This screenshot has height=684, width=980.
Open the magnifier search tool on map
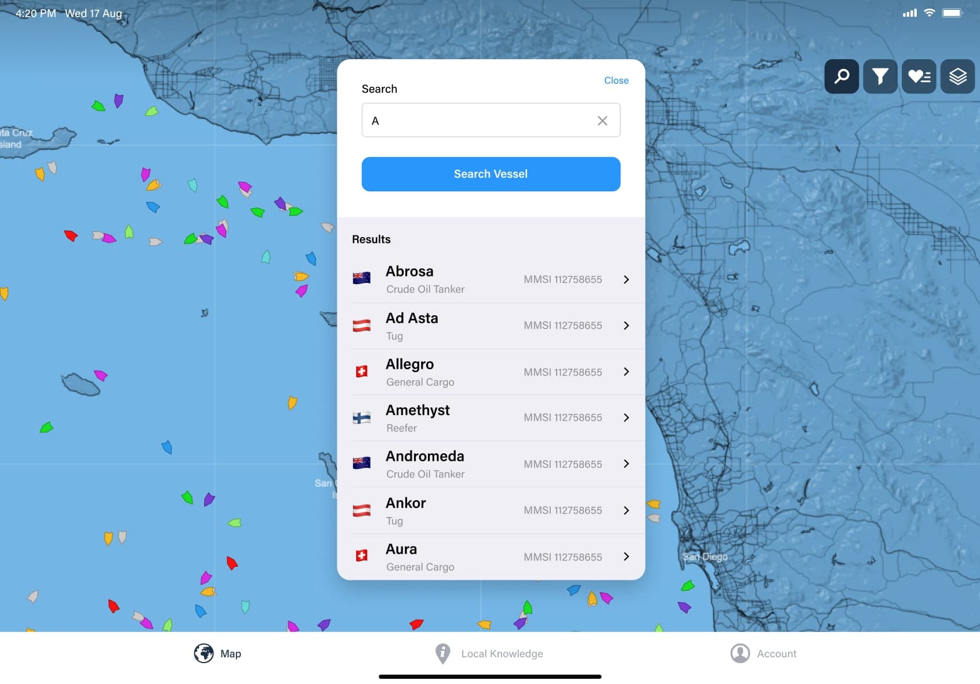(x=841, y=76)
